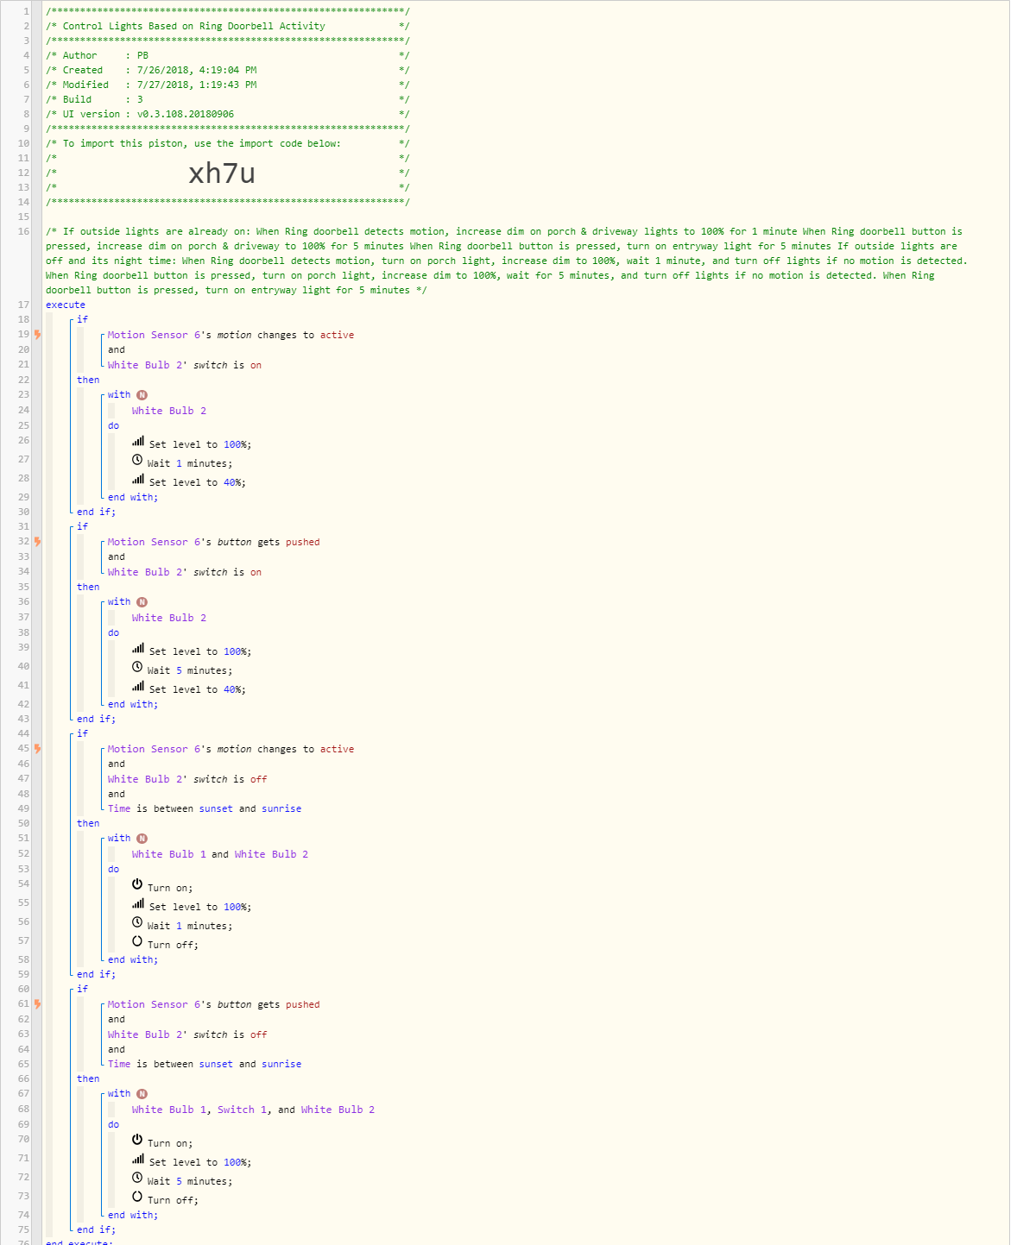The image size is (1017, 1245).
Task: Click 'Set level to 40%' on line 28
Action: pos(198,482)
